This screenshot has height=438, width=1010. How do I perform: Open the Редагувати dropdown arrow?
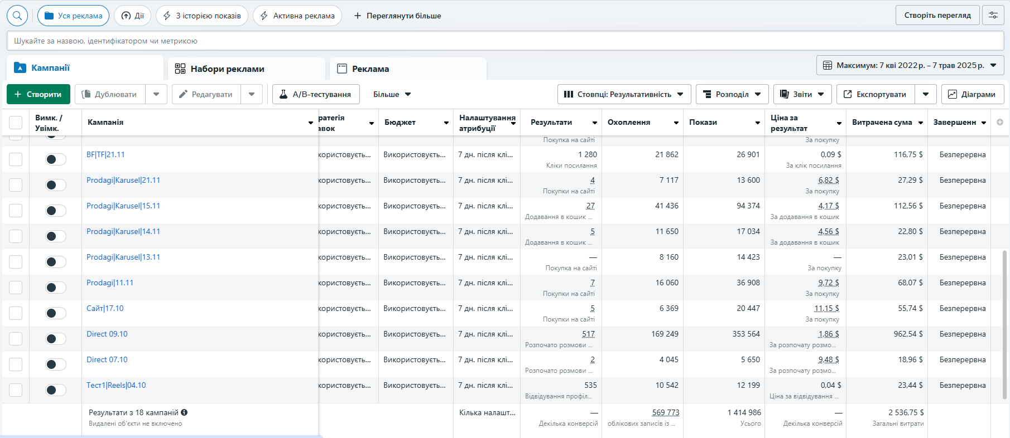[252, 94]
